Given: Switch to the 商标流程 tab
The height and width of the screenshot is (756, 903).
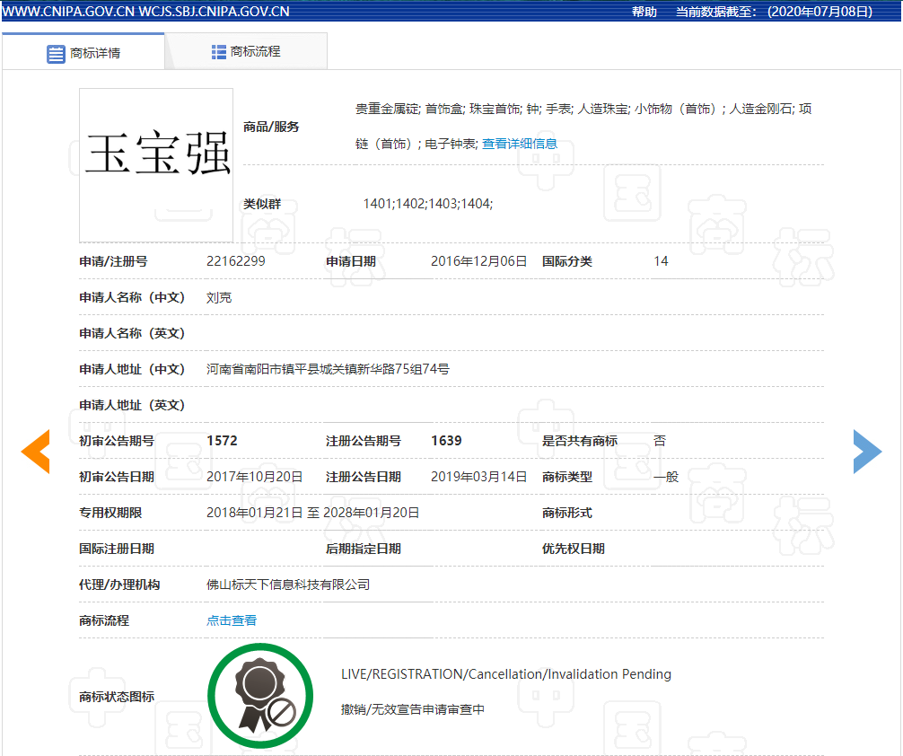Looking at the screenshot, I should click(247, 52).
